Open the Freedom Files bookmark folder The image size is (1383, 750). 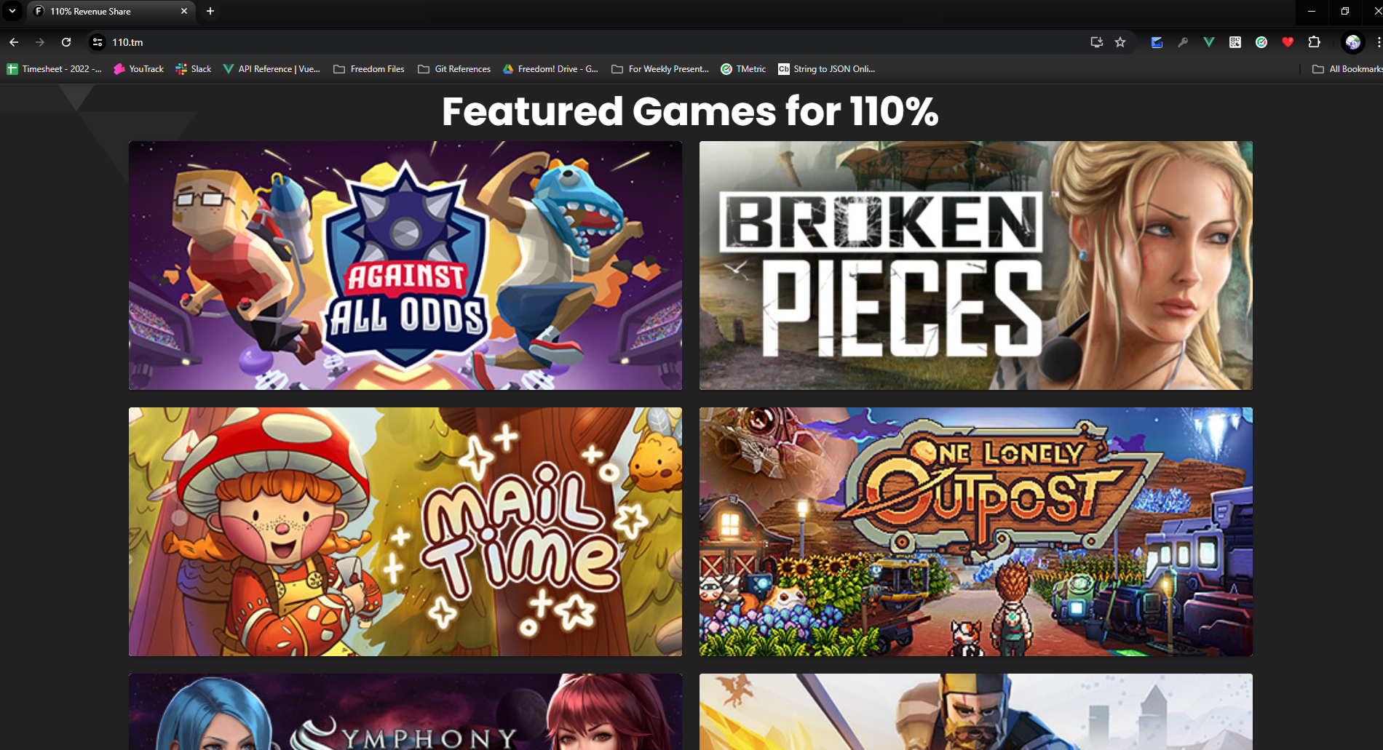coord(369,69)
